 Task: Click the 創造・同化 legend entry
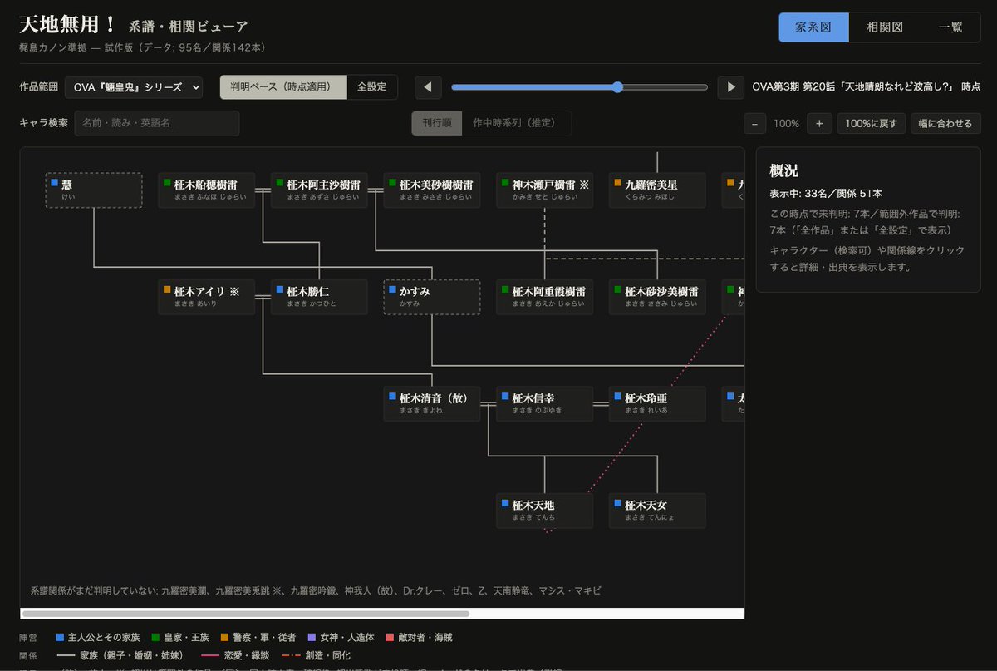(x=317, y=655)
